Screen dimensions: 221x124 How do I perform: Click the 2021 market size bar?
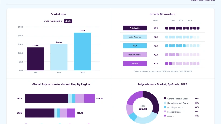click(x=36, y=59)
